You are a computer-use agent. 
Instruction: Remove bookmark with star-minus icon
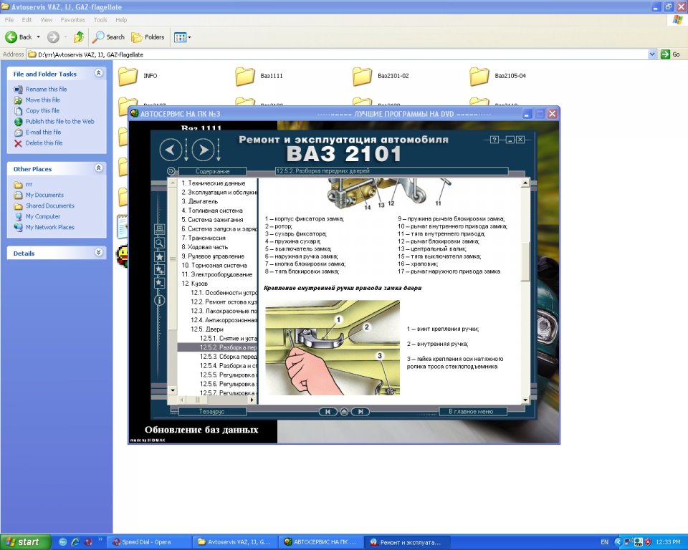pyautogui.click(x=159, y=283)
